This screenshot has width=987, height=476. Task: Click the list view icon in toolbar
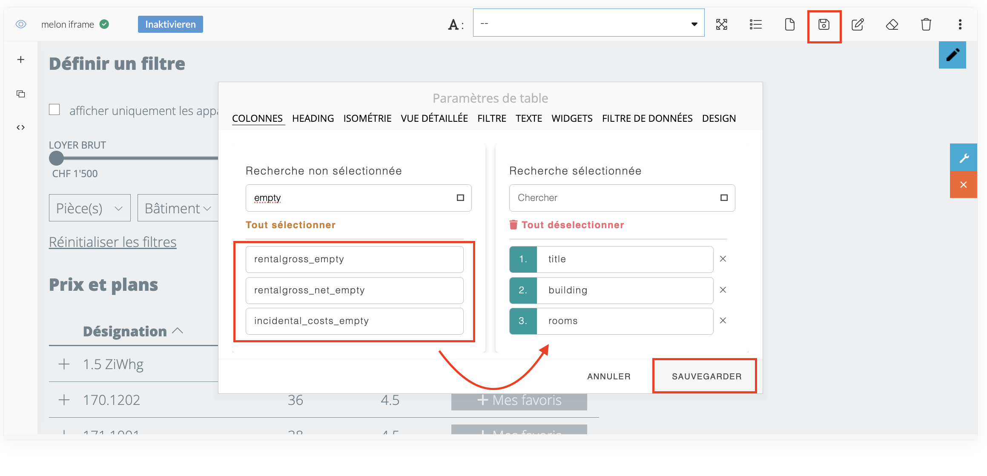(755, 25)
